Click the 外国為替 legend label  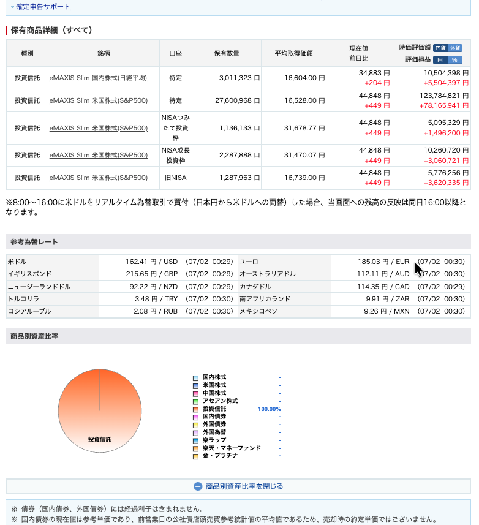[x=214, y=432]
